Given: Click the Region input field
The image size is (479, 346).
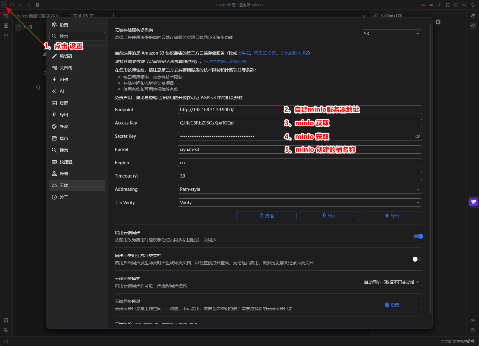Looking at the screenshot, I should coord(300,163).
